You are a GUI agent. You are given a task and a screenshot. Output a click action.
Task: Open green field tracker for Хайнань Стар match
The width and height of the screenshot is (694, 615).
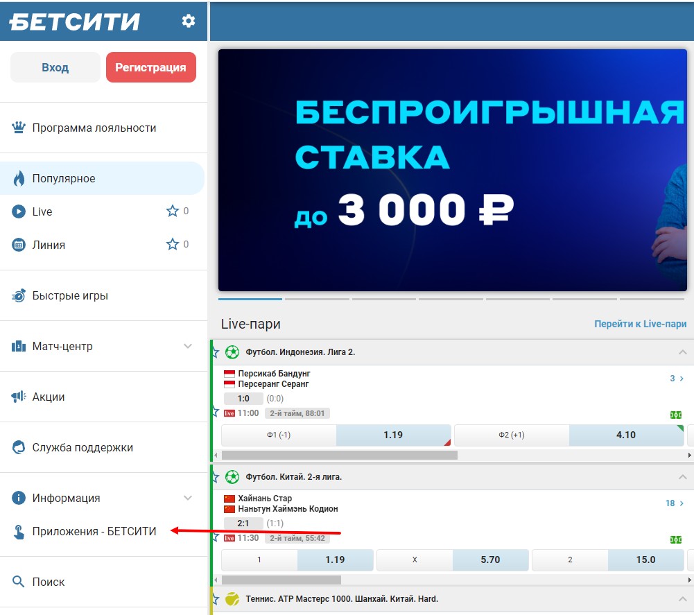(x=676, y=539)
